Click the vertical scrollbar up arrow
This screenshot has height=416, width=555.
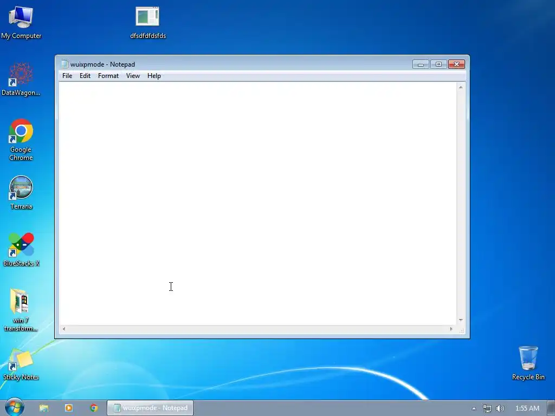[x=461, y=87]
